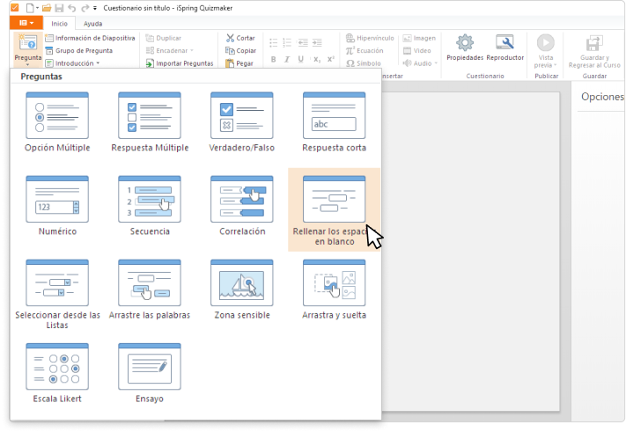Insert a Hipervínculo
The width and height of the screenshot is (626, 432).
point(370,39)
